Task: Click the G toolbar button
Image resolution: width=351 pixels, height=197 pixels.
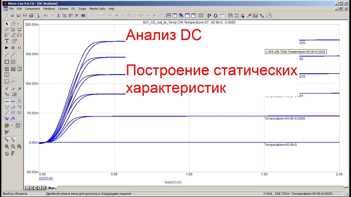Action: (x=216, y=16)
